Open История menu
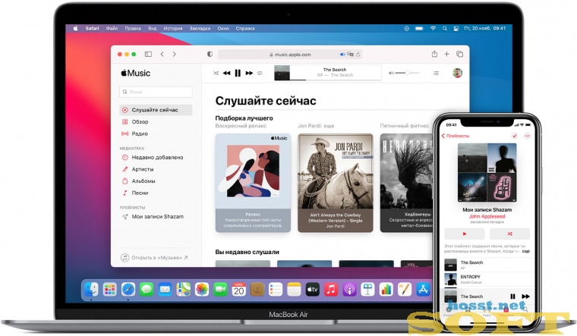 [173, 28]
